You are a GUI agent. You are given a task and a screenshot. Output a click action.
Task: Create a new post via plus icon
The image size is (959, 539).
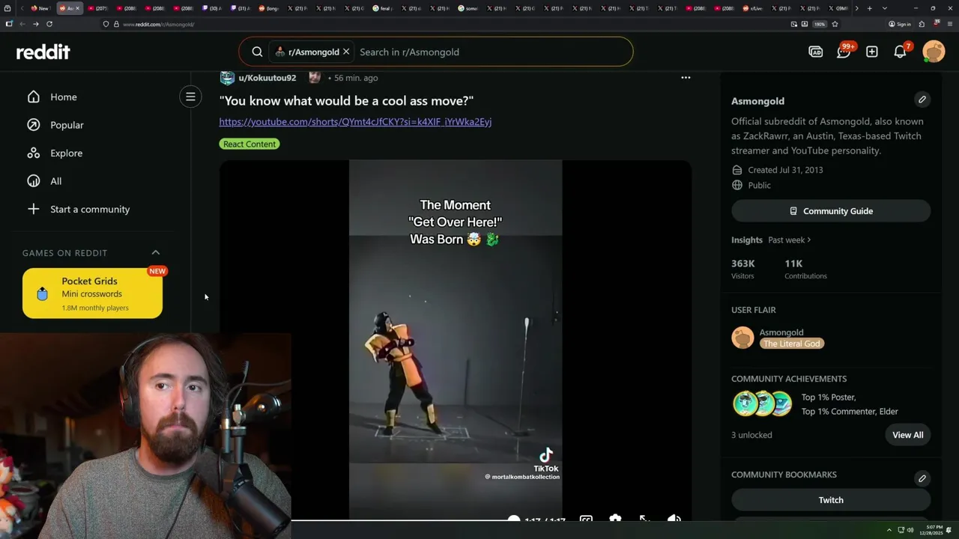tap(872, 52)
